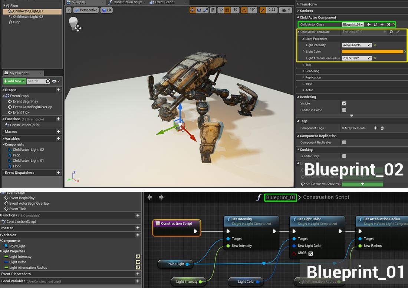
Task: Check Hidden in Game option
Action: (344, 110)
